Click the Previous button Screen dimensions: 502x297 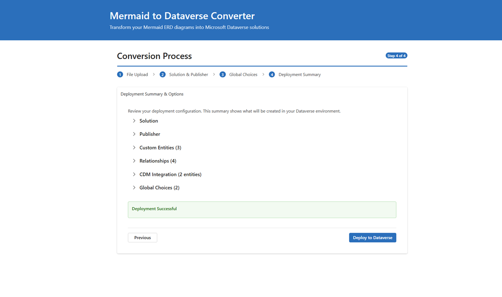click(142, 237)
